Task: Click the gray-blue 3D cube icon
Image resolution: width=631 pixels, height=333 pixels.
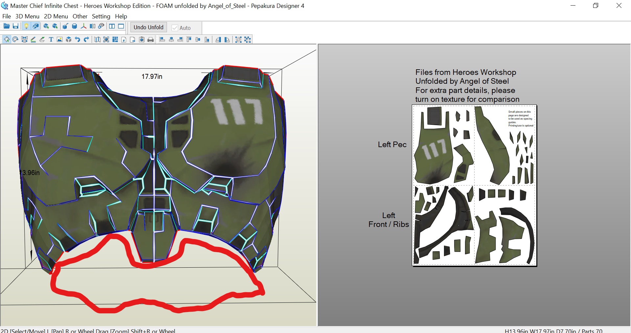Action: point(69,39)
